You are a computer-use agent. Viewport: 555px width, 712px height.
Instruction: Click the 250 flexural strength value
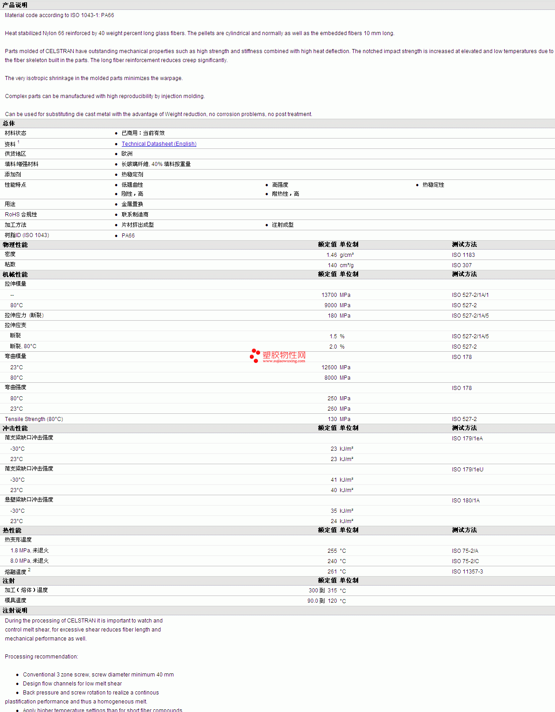[333, 399]
